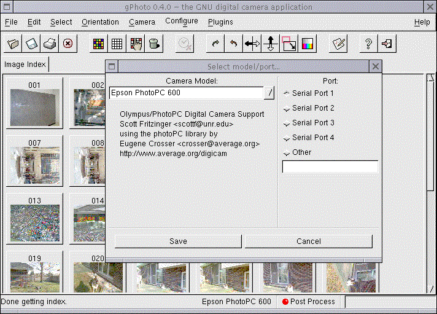
Task: Click 'Epson PhotoPC 600' in status bar
Action: coord(236,302)
